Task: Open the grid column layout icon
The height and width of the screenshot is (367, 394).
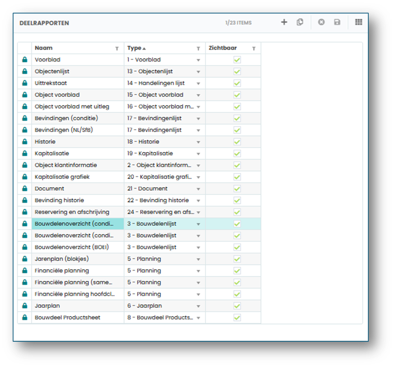Action: click(359, 22)
